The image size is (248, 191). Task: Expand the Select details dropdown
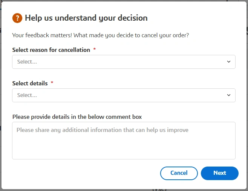coord(124,95)
